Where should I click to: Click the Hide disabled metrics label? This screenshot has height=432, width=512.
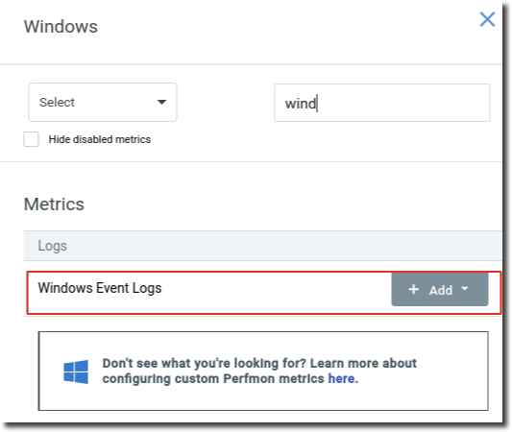pyautogui.click(x=100, y=139)
